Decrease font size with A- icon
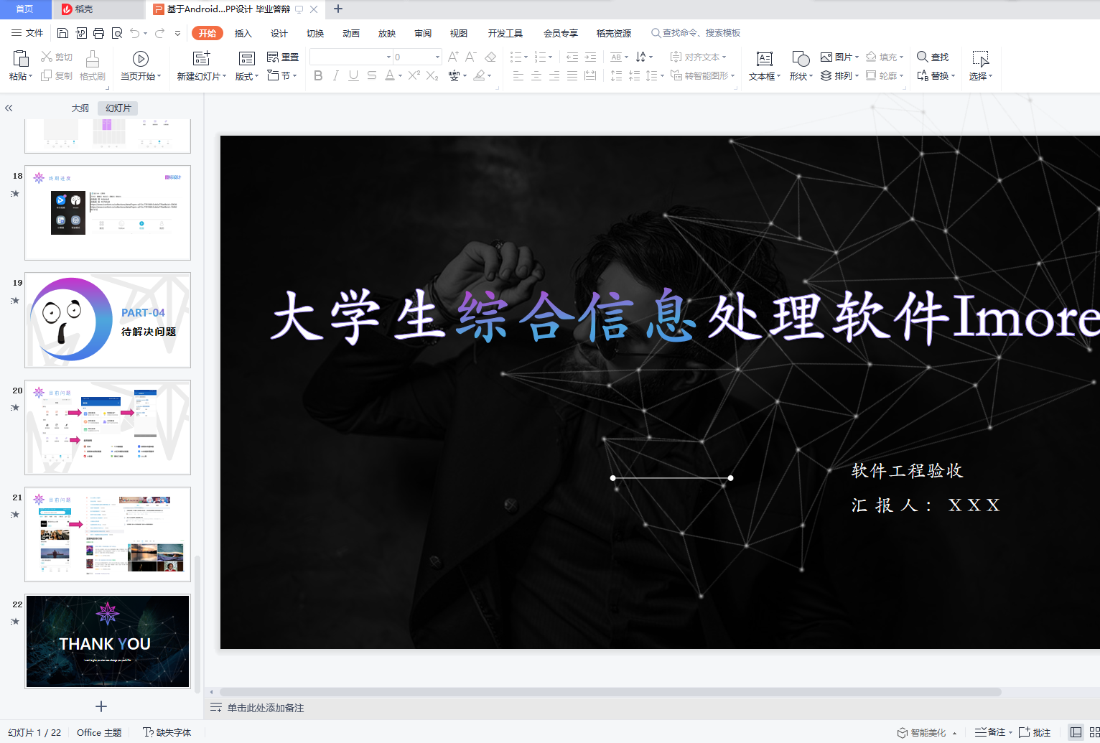The image size is (1100, 743). tap(471, 57)
